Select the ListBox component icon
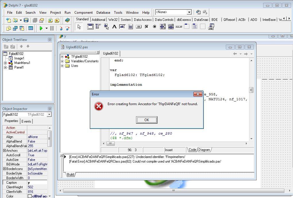Screen dimensions: 293x198 (x=163, y=27)
